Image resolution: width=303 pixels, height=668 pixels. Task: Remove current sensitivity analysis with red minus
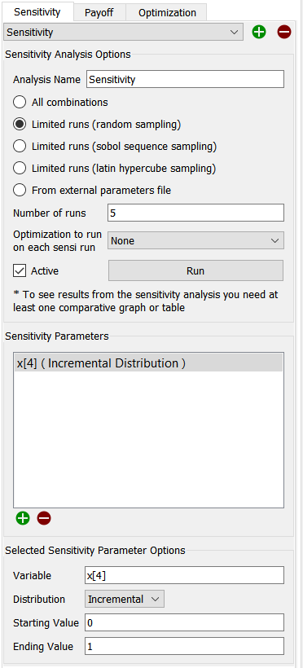point(284,32)
